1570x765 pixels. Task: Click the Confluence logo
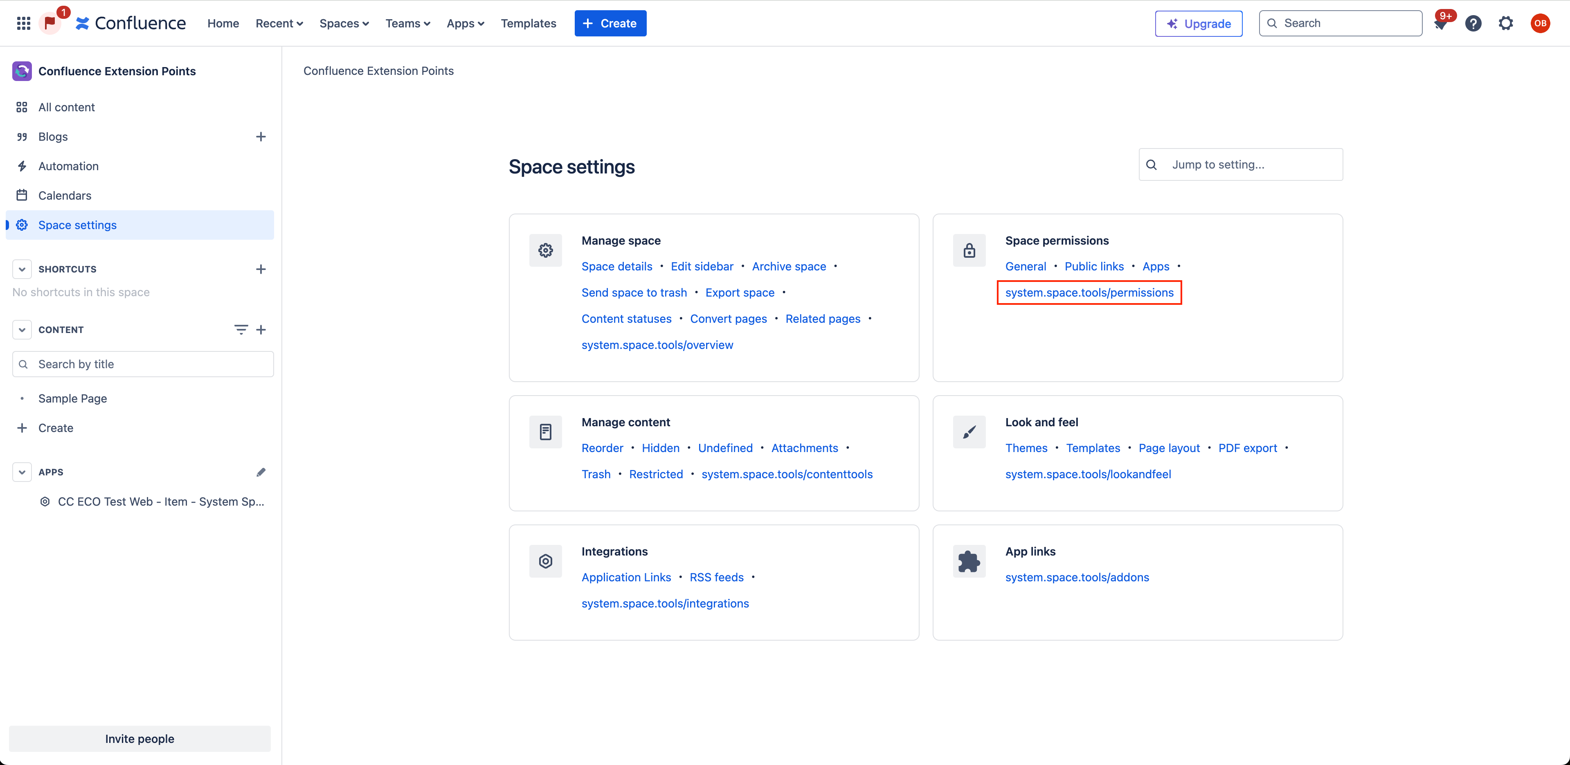click(130, 23)
